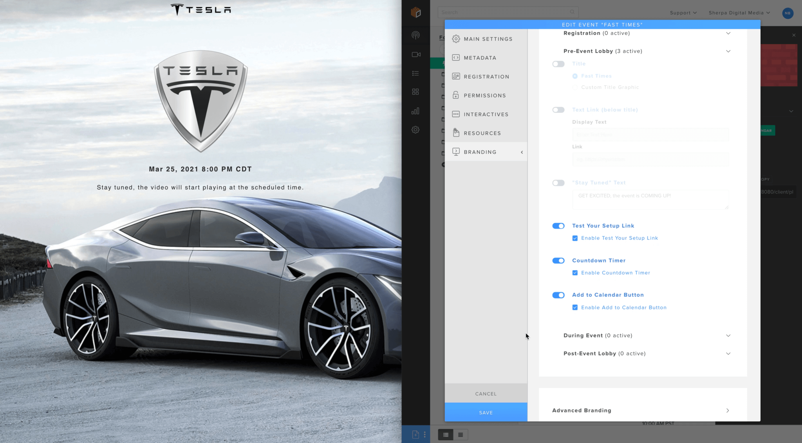The image size is (802, 443).
Task: Click the Link input field
Action: (650, 159)
